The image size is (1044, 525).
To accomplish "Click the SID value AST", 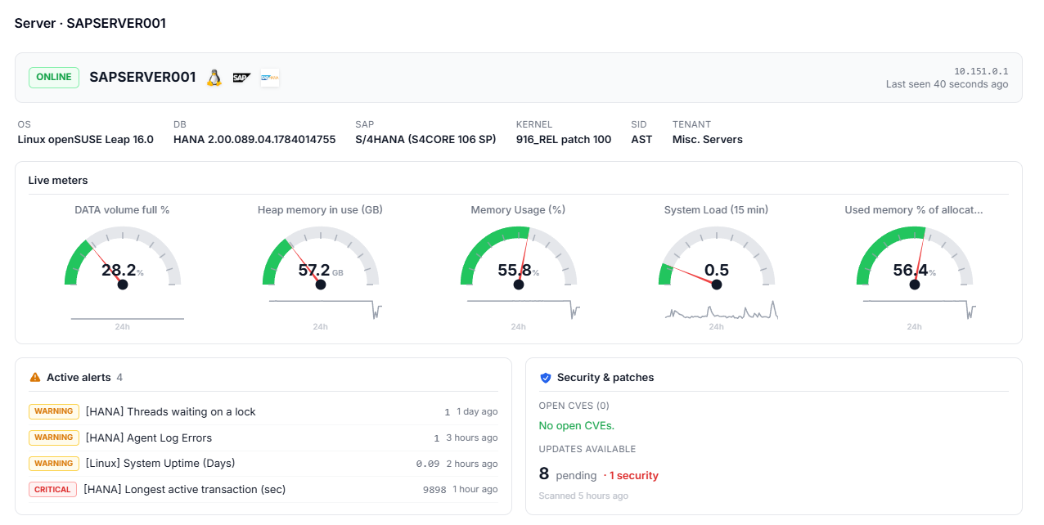I will [641, 140].
